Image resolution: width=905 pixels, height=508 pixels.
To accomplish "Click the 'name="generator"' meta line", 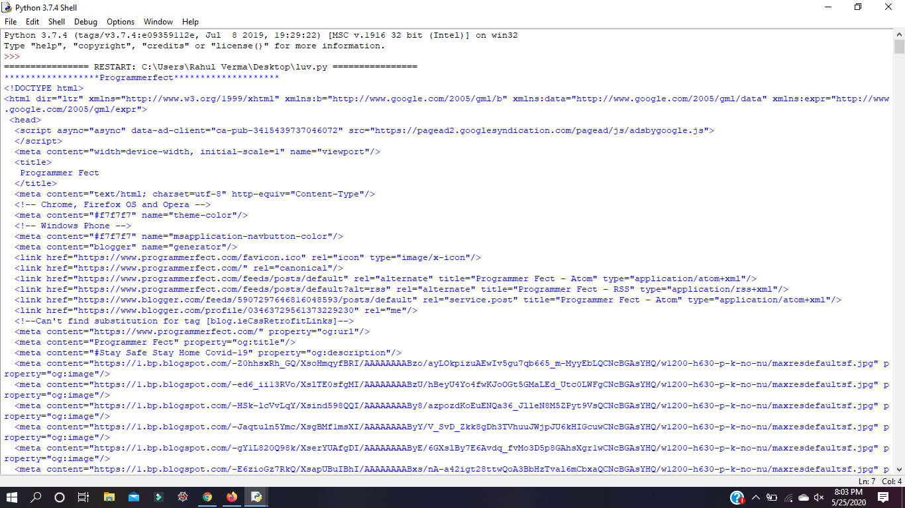I will click(126, 247).
